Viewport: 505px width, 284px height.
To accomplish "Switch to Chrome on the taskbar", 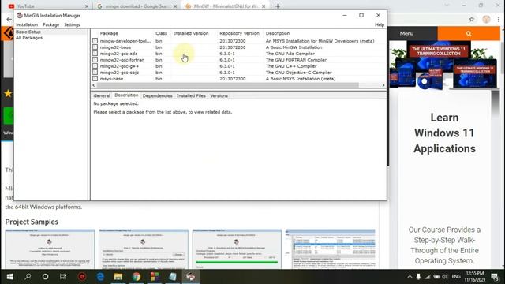I will point(137,277).
